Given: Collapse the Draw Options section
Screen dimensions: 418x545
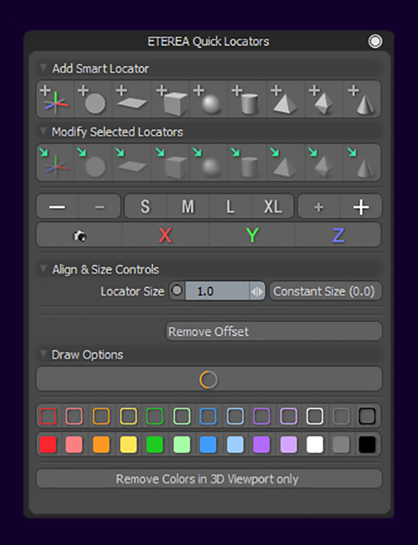Looking at the screenshot, I should 44,354.
